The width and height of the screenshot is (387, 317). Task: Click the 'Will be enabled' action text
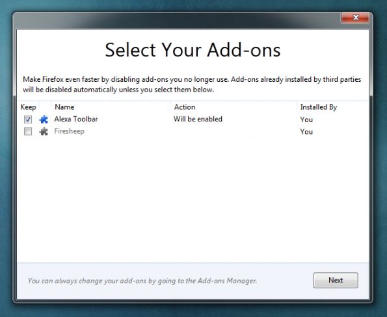click(198, 119)
